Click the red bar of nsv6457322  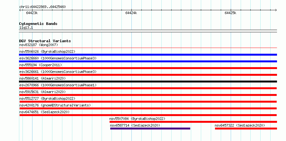point(246,129)
